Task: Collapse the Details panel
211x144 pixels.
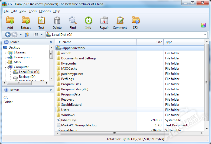Action: click(x=51, y=90)
